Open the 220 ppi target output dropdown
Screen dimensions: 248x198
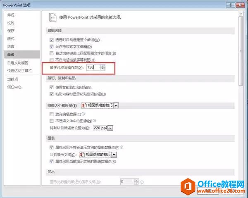(x=110, y=128)
